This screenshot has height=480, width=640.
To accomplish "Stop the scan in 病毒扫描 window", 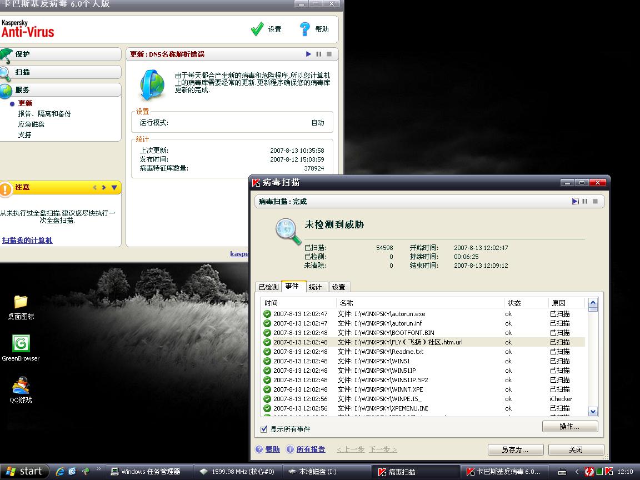I will 595,201.
